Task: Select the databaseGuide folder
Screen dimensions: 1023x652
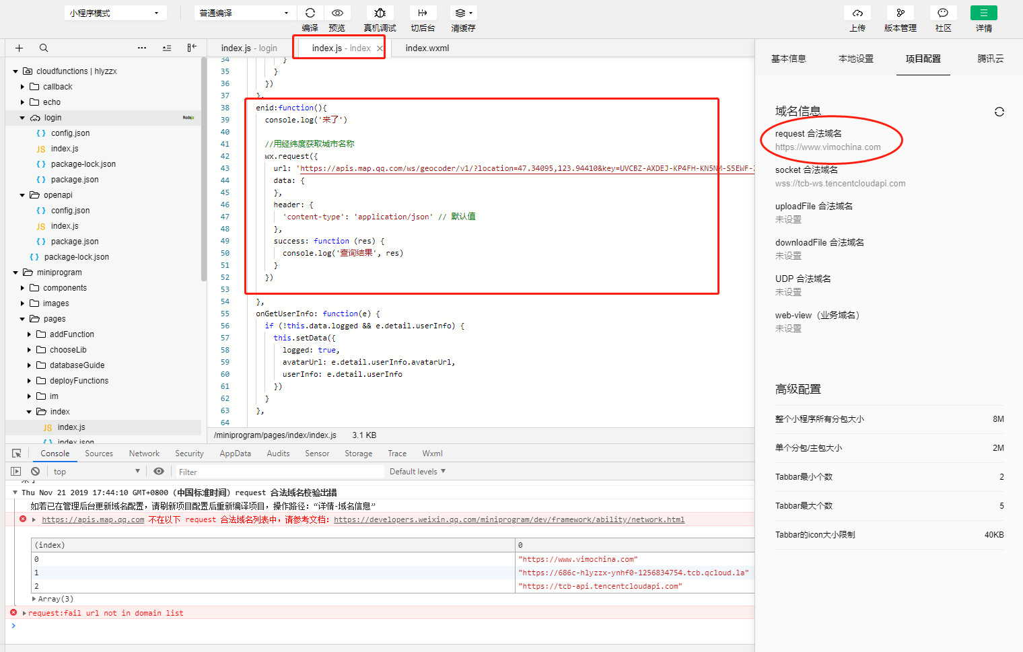Action: click(77, 365)
